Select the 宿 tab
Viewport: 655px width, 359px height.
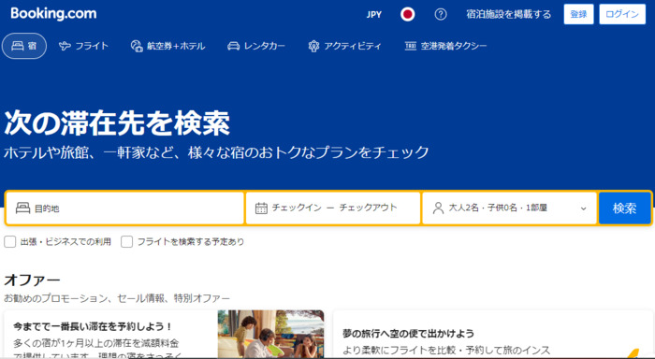click(24, 46)
